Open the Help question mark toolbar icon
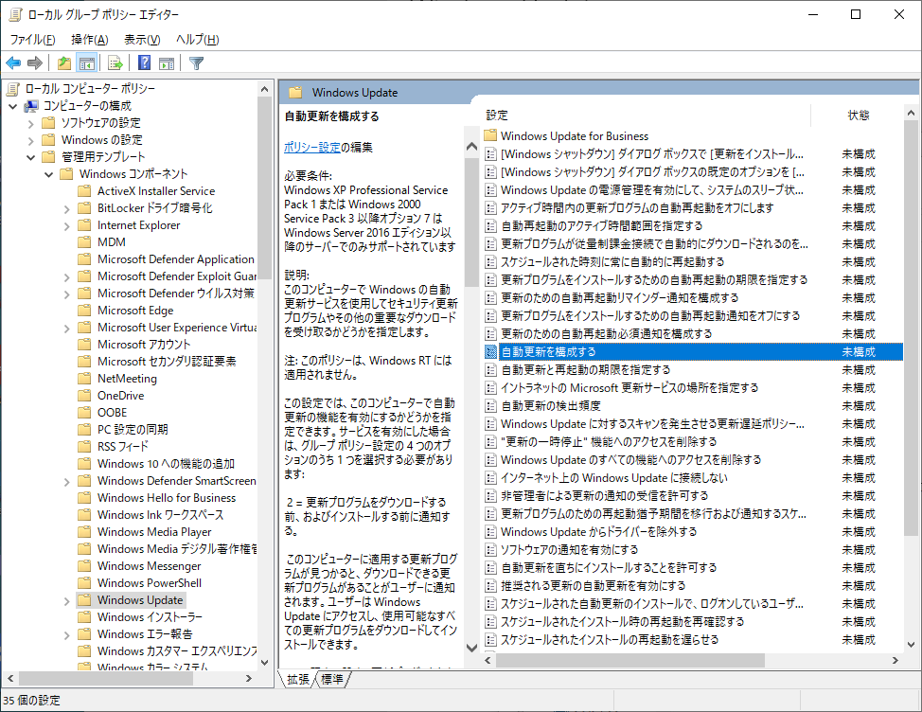 click(144, 62)
